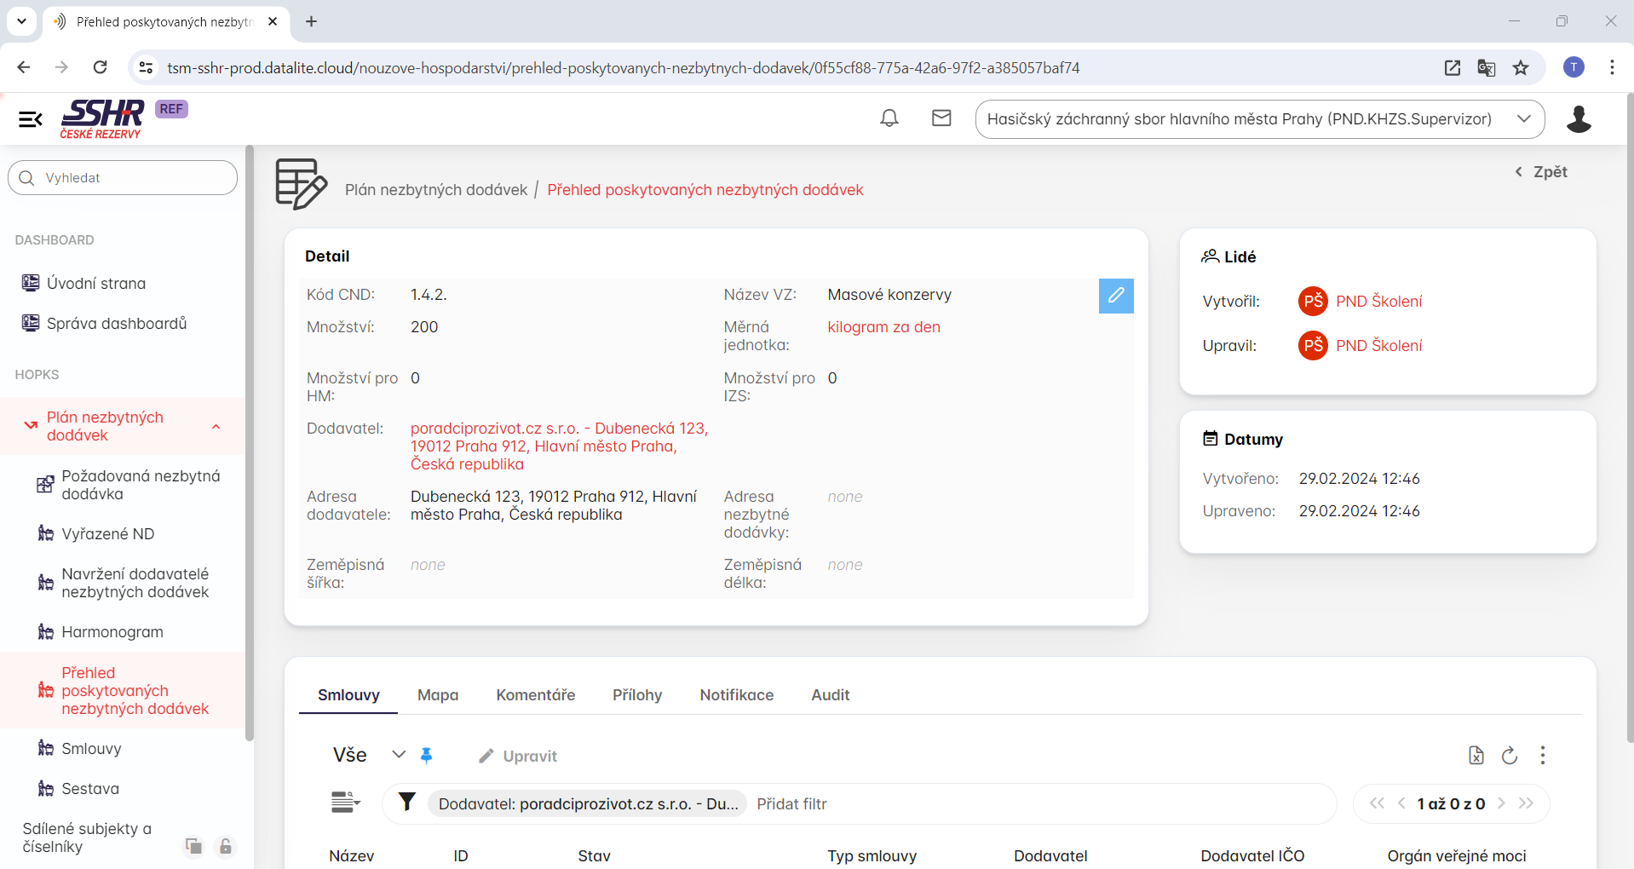Export table to Excel file icon

pos(1476,755)
